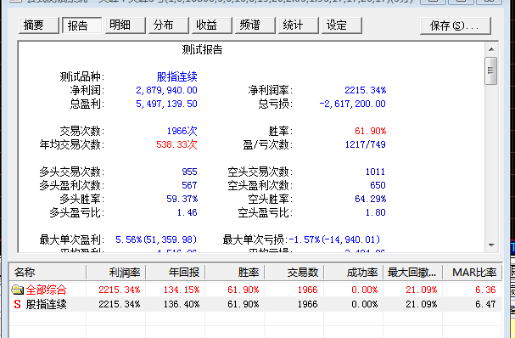Click the MAR ratio cell 6.47
The width and height of the screenshot is (515, 338).
pyautogui.click(x=485, y=305)
